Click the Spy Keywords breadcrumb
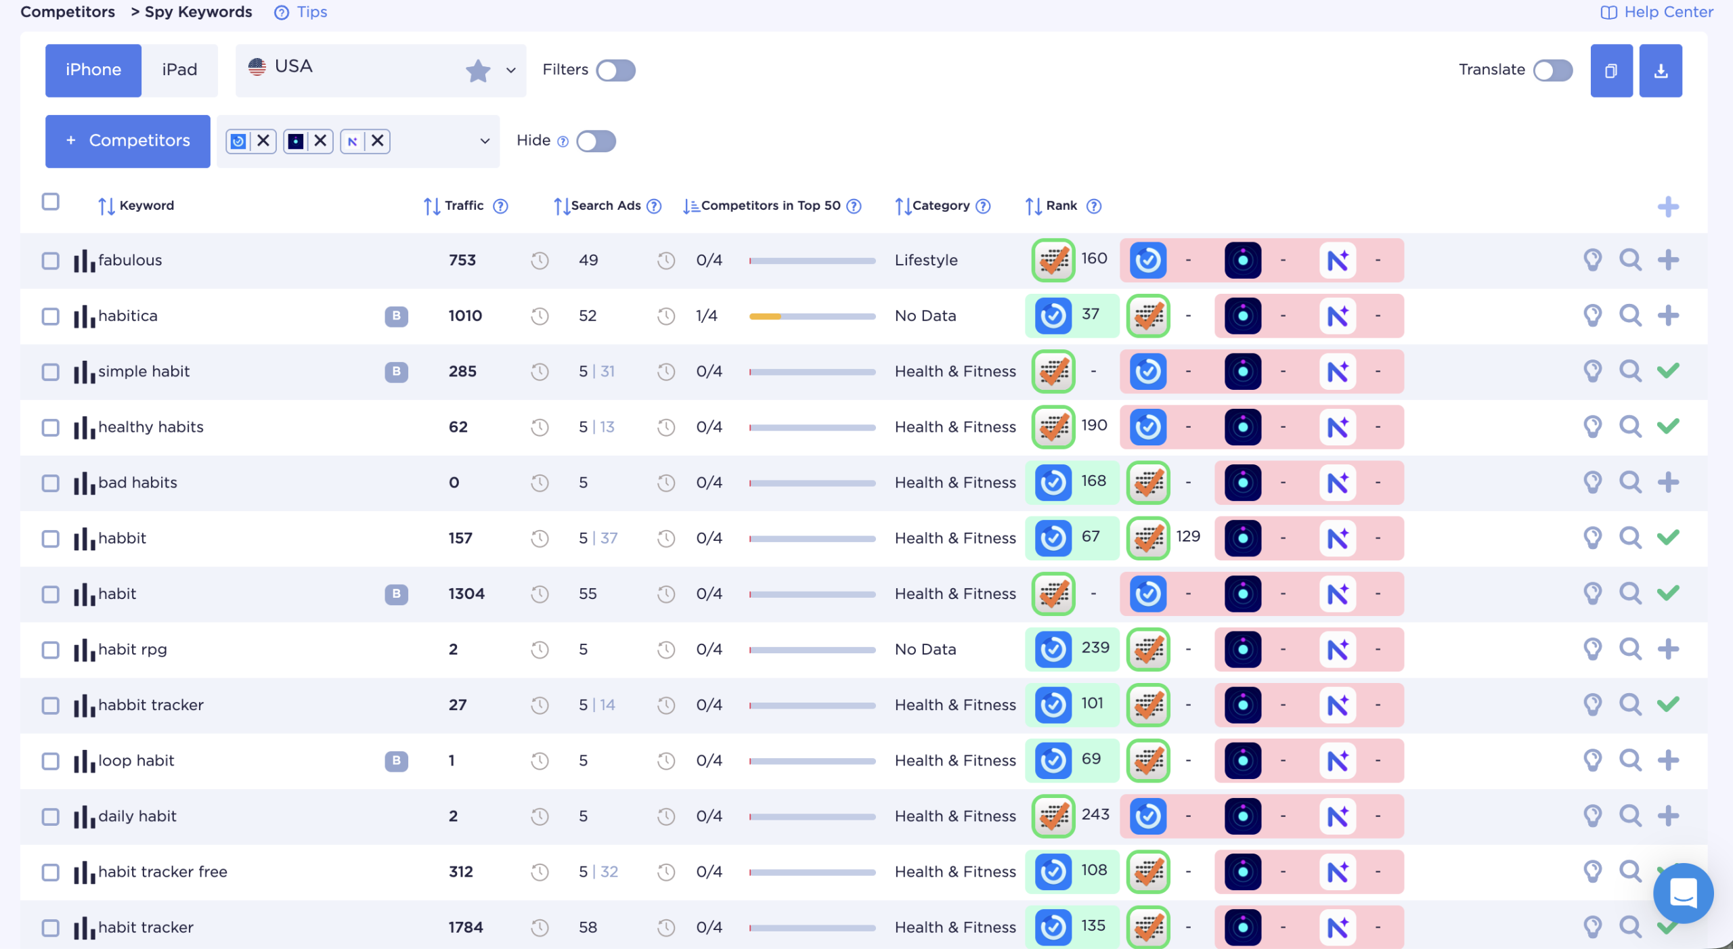The image size is (1733, 949). [198, 12]
